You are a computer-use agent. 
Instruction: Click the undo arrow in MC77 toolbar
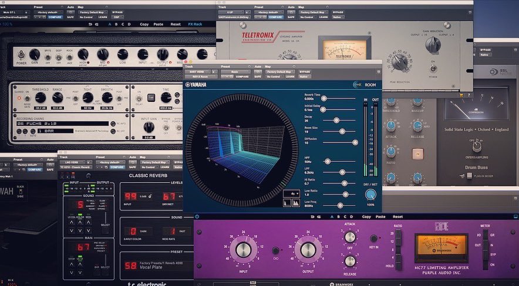313,217
